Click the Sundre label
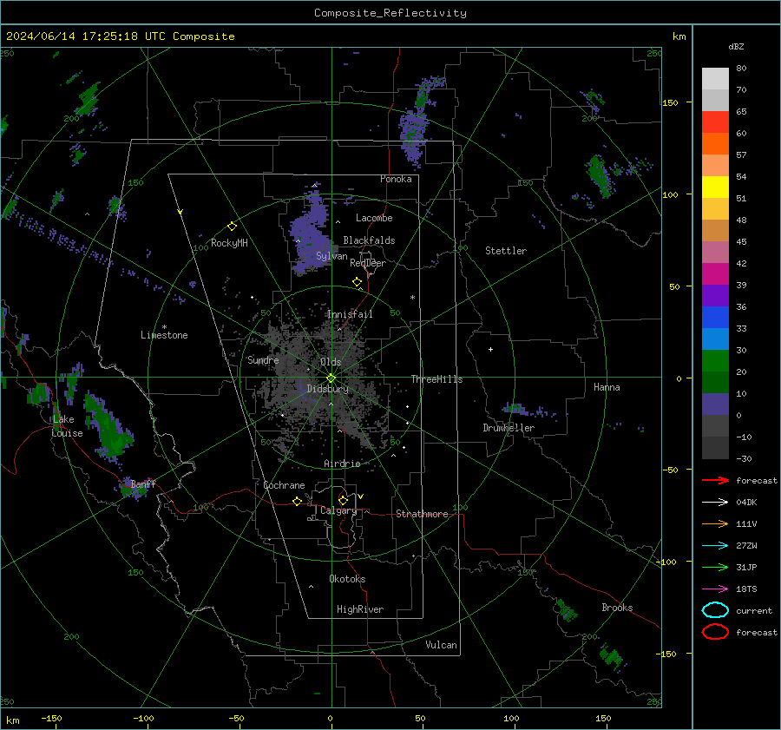The width and height of the screenshot is (781, 730). tap(263, 359)
